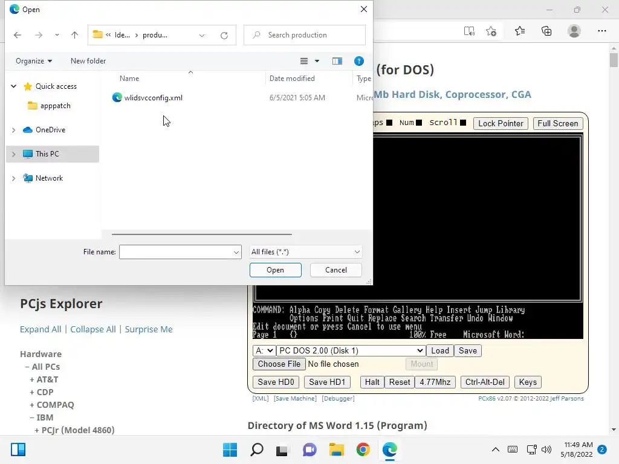Select Network in navigation pane

click(x=49, y=178)
